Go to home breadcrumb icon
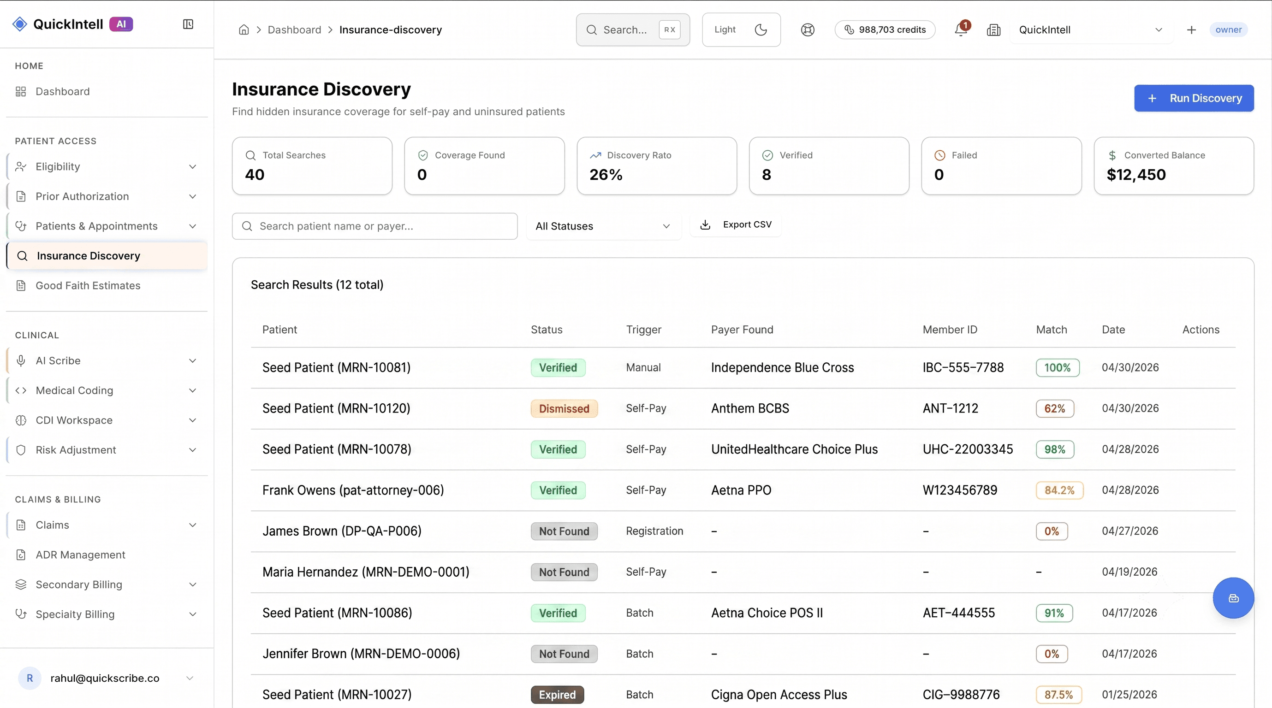 244,29
